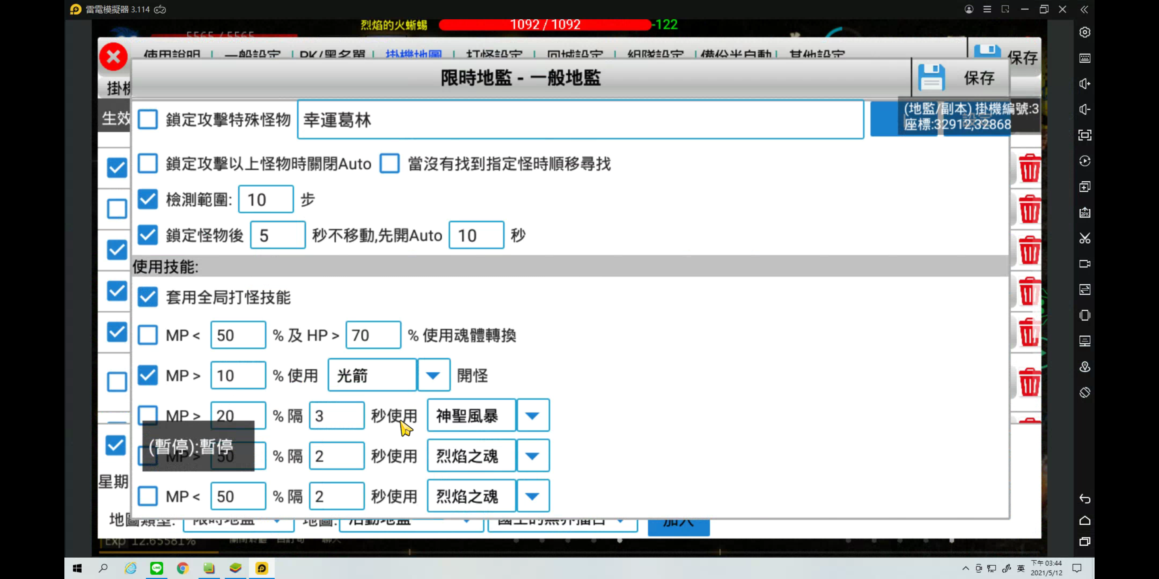The width and height of the screenshot is (1159, 579).
Task: Click the 幸運葛林 monster name field
Action: pyautogui.click(x=580, y=119)
